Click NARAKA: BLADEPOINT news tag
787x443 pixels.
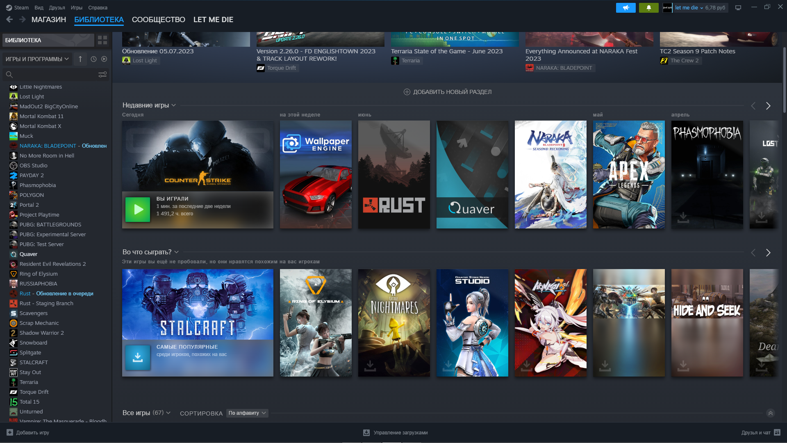560,68
